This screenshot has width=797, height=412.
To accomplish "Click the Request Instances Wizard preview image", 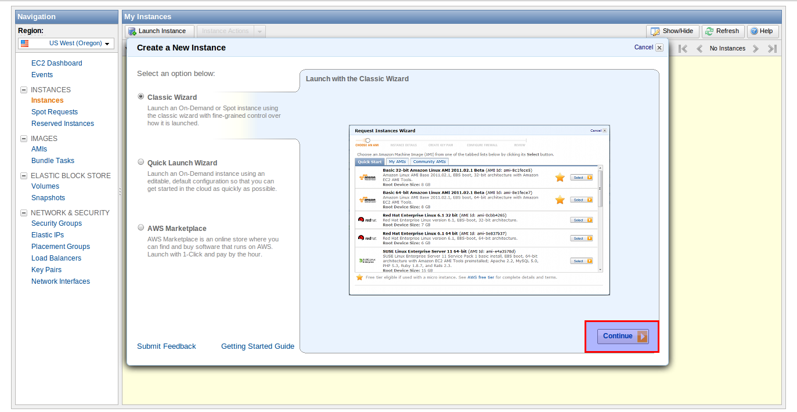I will point(479,210).
